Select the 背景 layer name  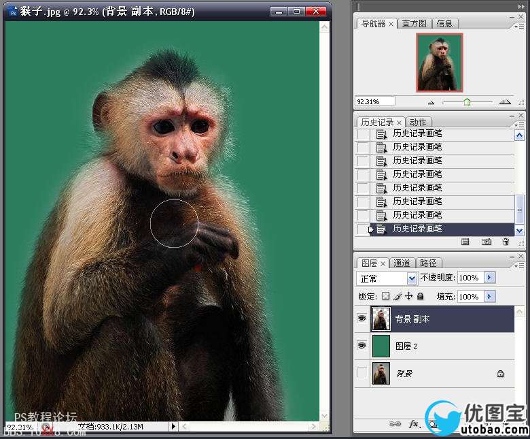[x=404, y=374]
